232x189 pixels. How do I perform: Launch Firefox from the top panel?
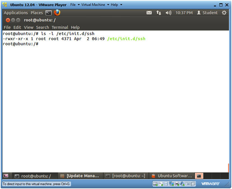(57, 13)
